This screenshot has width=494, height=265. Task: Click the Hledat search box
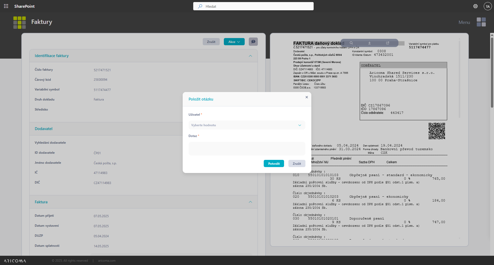click(x=253, y=6)
